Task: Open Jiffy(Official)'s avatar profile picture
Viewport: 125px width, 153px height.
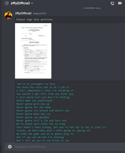Action: [x=8, y=16]
